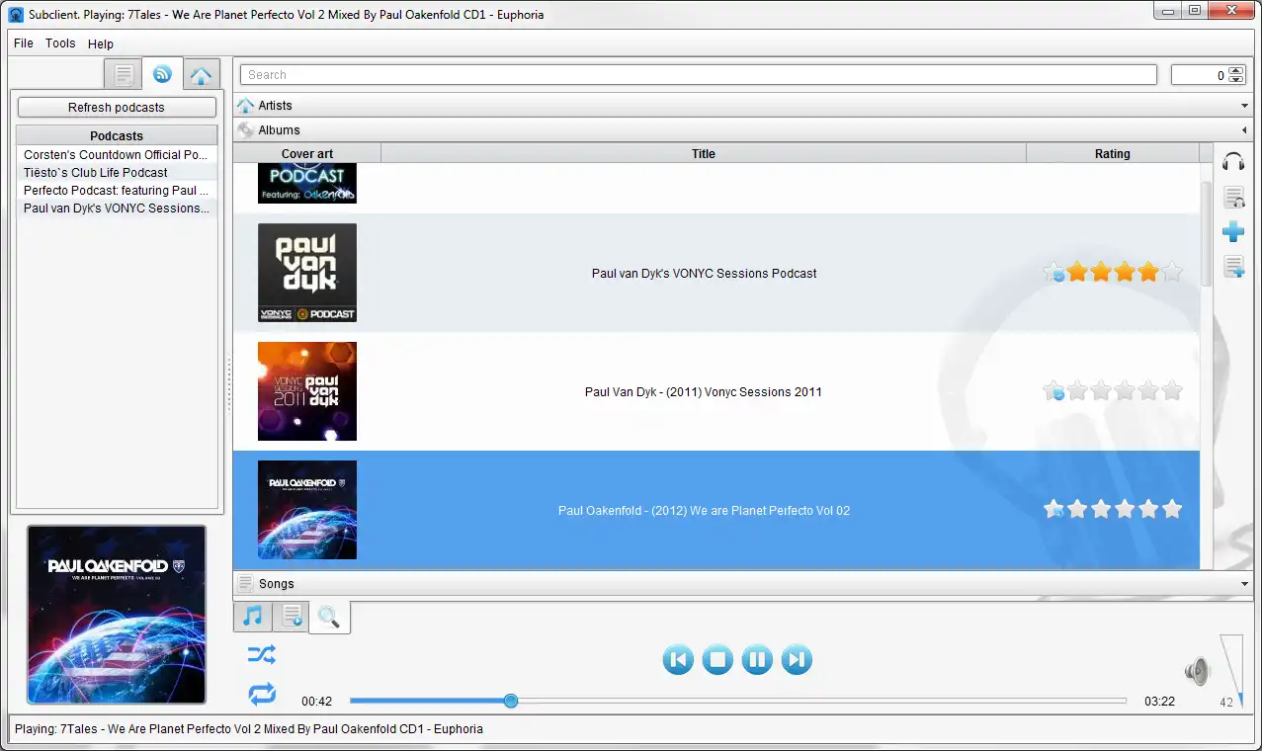The image size is (1262, 751).
Task: Click the Artists section home icon
Action: pyautogui.click(x=246, y=106)
